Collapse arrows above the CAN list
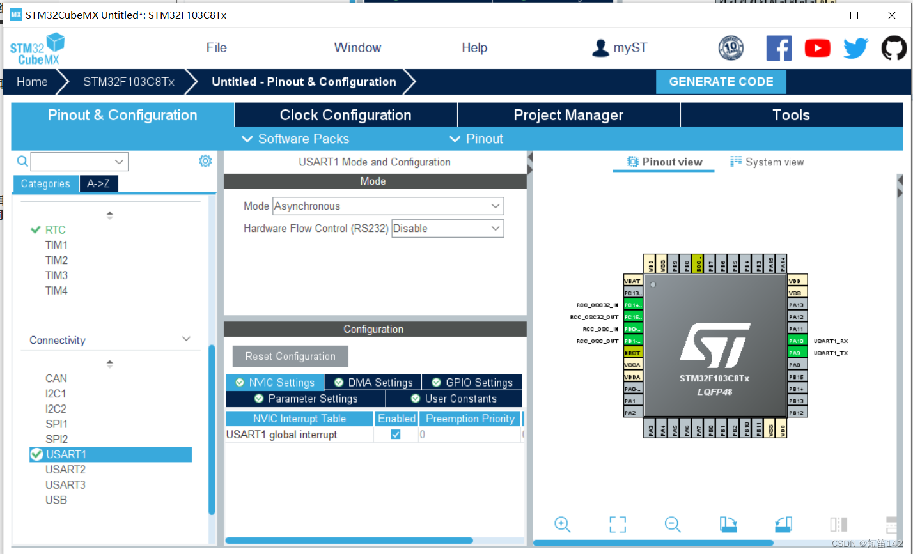Image resolution: width=913 pixels, height=554 pixels. 110,364
